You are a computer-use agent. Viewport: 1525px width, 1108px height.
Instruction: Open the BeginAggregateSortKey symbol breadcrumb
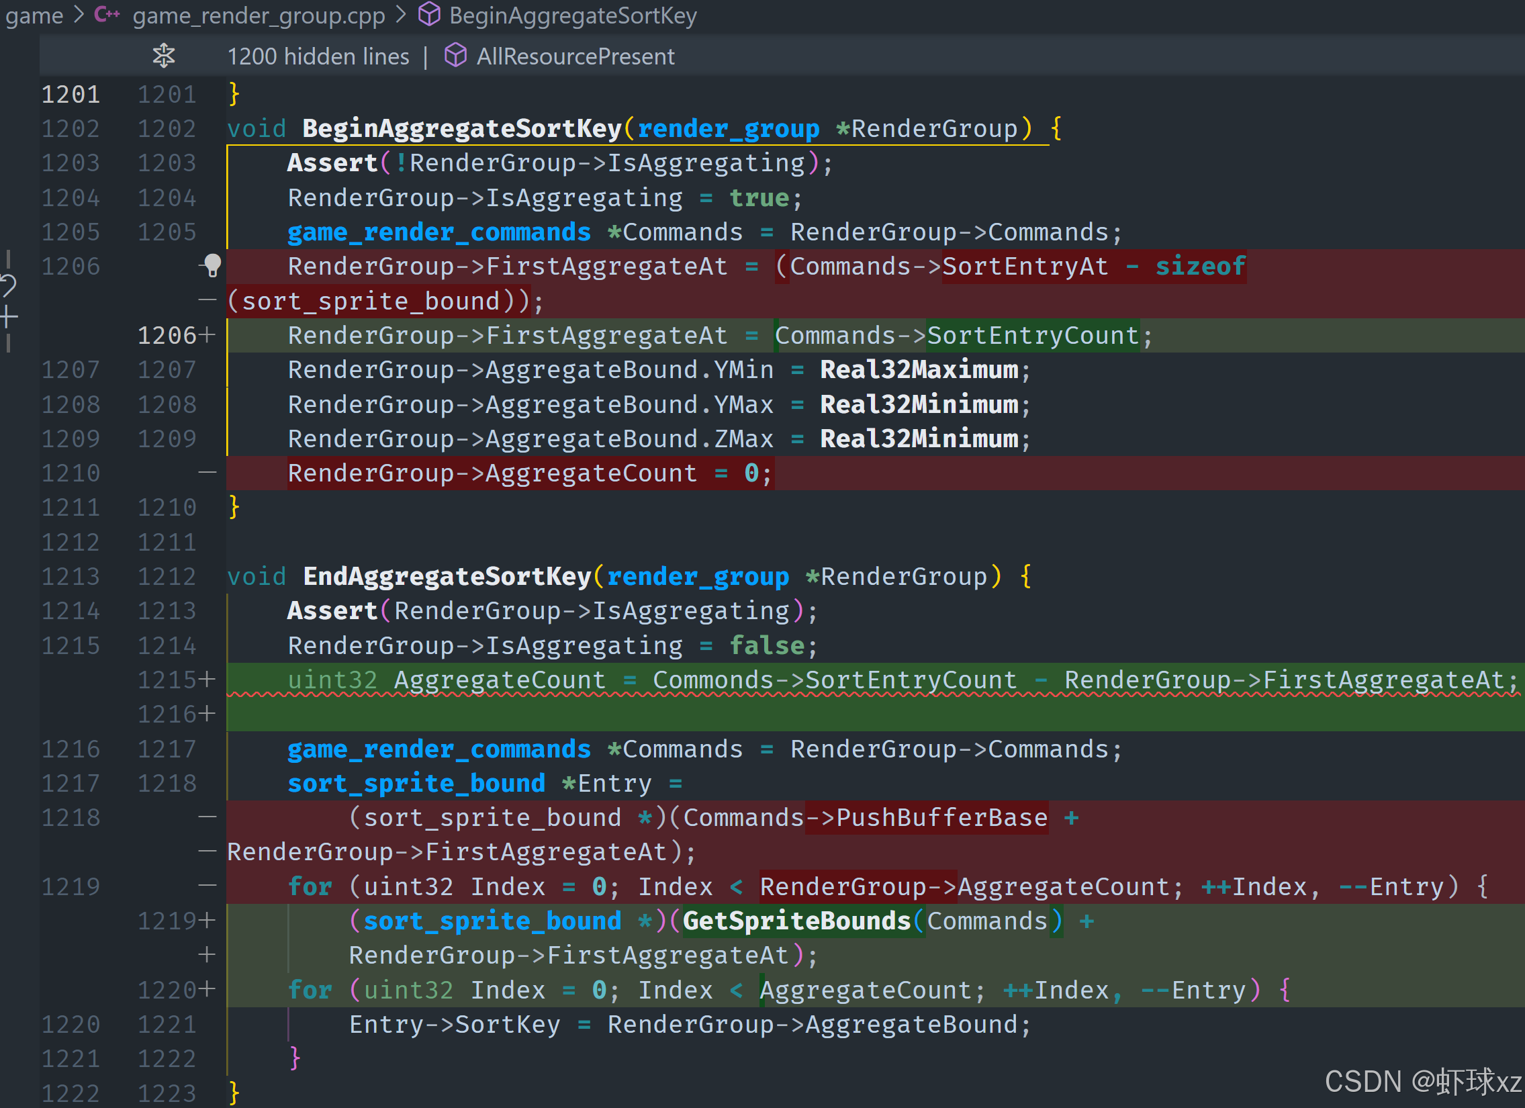572,15
